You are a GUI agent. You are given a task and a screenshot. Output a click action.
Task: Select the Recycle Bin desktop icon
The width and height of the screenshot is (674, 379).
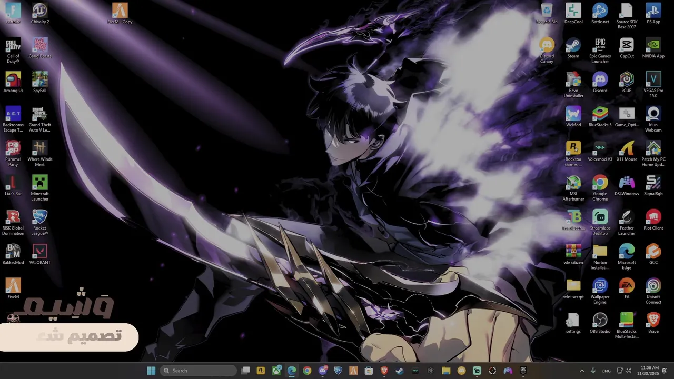point(547,14)
